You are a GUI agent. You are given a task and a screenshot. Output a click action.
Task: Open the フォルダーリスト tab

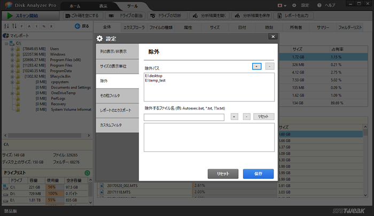[x=350, y=28]
